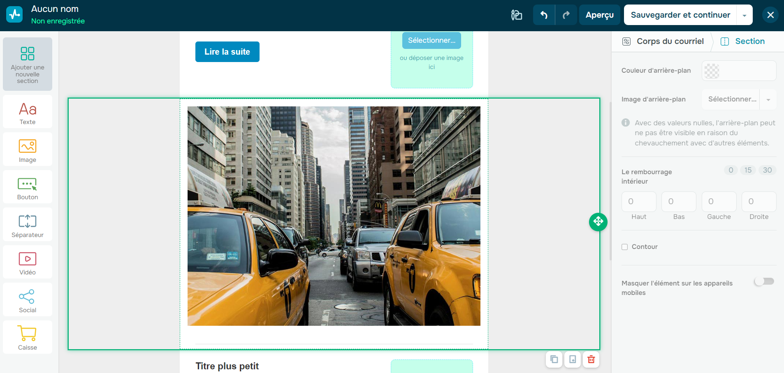Viewport: 784px width, 373px height.
Task: Select the Image element
Action: coord(28,149)
